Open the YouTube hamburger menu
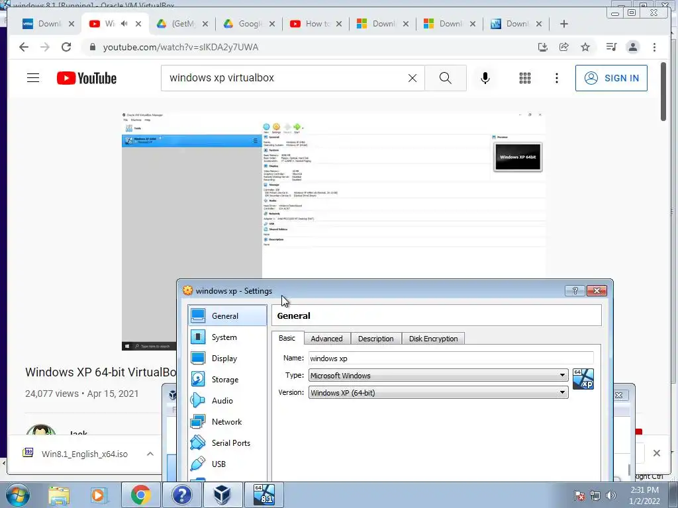The image size is (678, 508). (x=33, y=78)
